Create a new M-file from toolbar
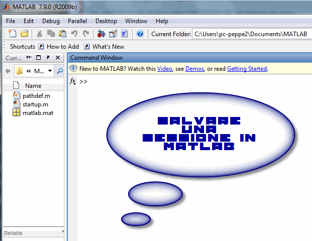This screenshot has width=312, height=241. pos(13,34)
